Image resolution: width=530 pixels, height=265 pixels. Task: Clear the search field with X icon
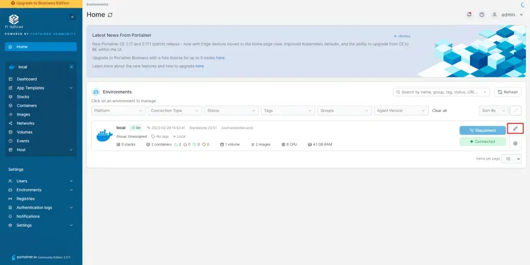(485, 92)
